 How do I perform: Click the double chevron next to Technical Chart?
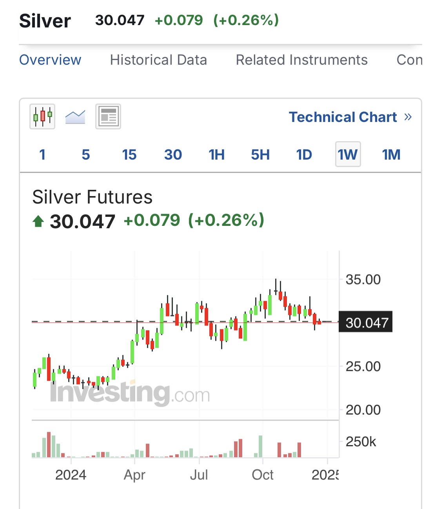point(408,117)
